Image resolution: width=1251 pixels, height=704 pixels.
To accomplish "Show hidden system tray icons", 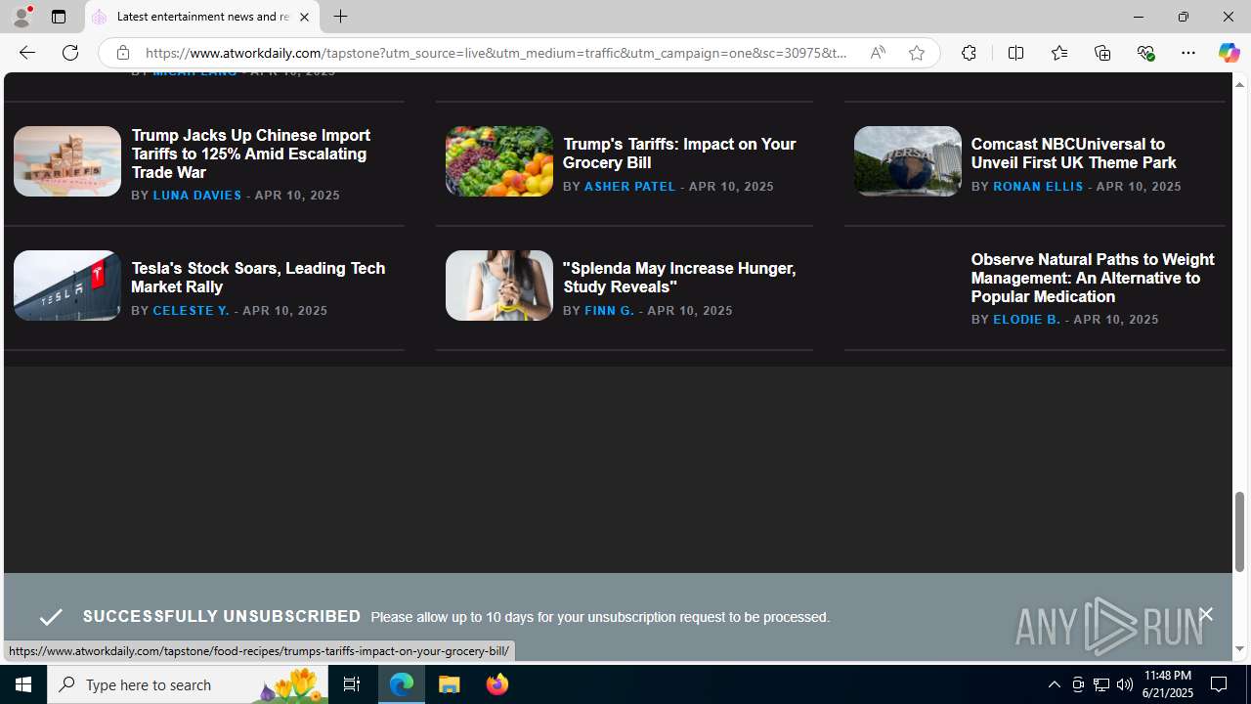I will click(x=1054, y=684).
